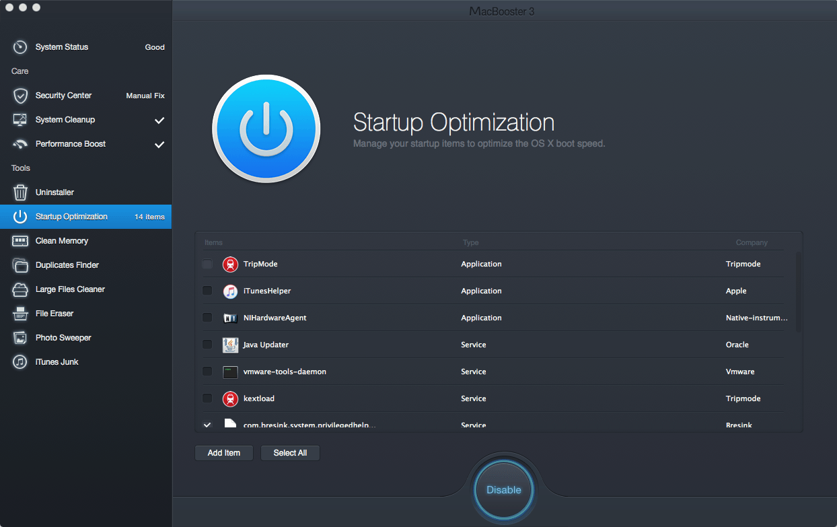
Task: Click the Type column header
Action: click(x=470, y=242)
